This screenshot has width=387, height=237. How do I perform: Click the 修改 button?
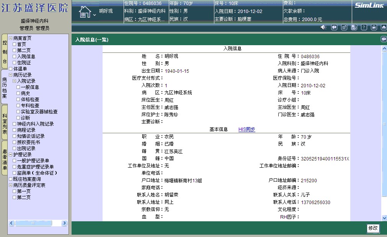click(x=373, y=228)
